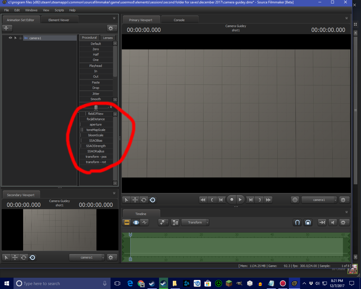Viewport: 361px width, 289px height.
Task: Toggle timeline snapping magnet
Action: [x=297, y=222]
